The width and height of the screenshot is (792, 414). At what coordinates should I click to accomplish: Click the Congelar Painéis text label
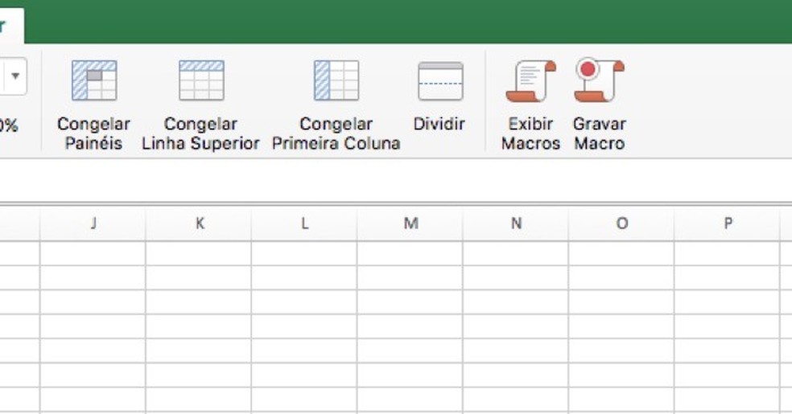click(93, 134)
